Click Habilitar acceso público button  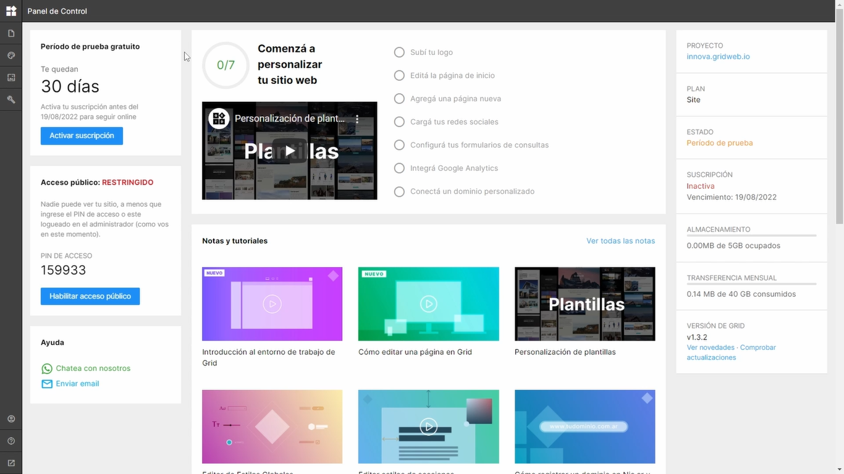[90, 296]
